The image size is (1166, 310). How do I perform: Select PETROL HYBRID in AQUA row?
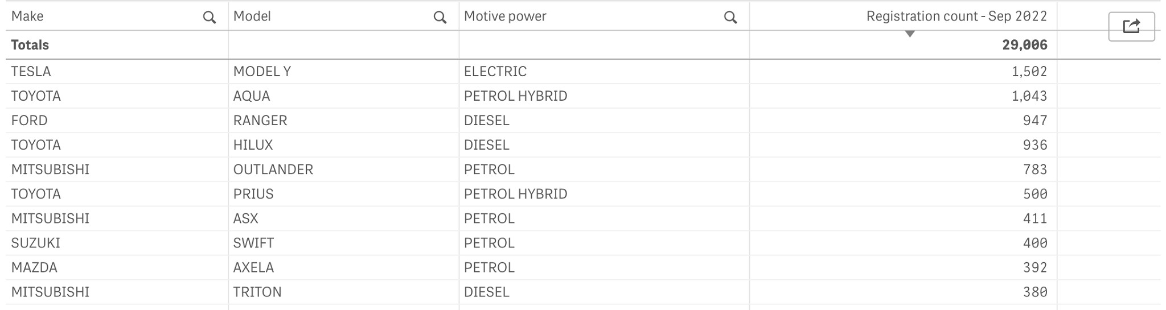click(x=516, y=96)
